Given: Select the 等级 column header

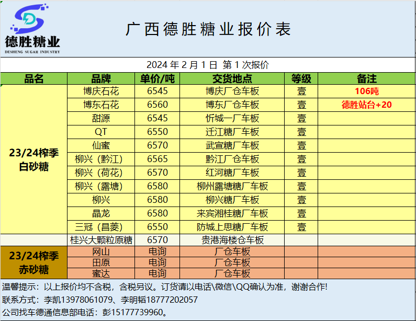Looking at the screenshot, I should (x=301, y=79).
